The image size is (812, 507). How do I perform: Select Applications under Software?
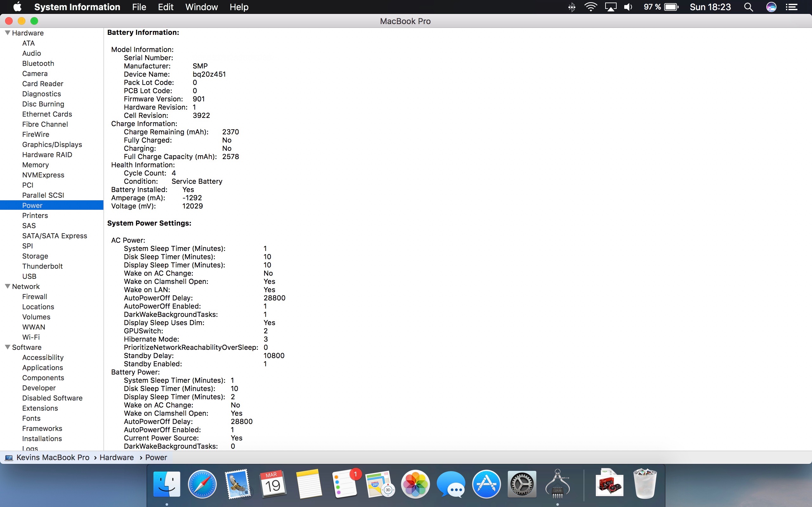(43, 368)
